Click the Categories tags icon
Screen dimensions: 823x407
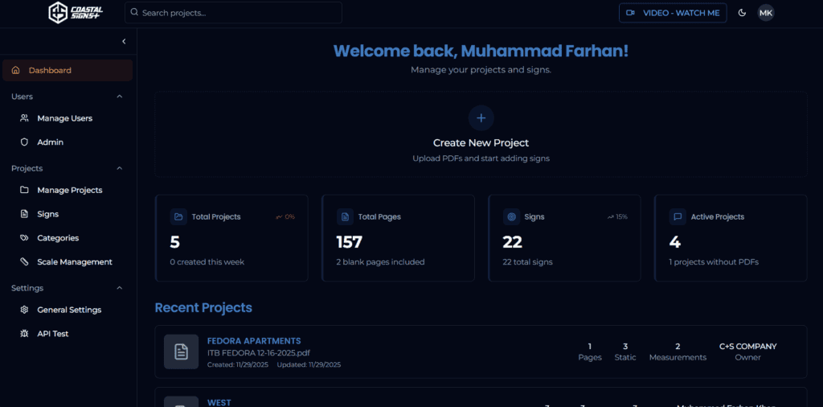coord(24,238)
